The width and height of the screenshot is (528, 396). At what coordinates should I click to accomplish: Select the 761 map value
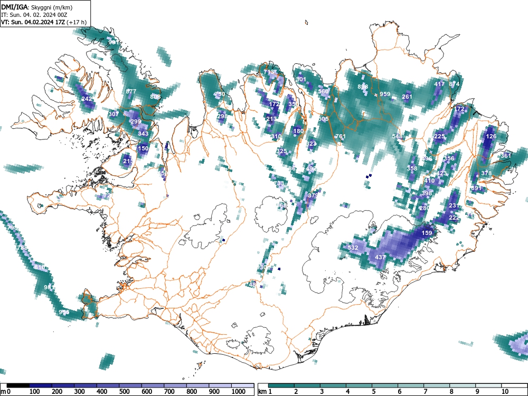pyautogui.click(x=341, y=136)
